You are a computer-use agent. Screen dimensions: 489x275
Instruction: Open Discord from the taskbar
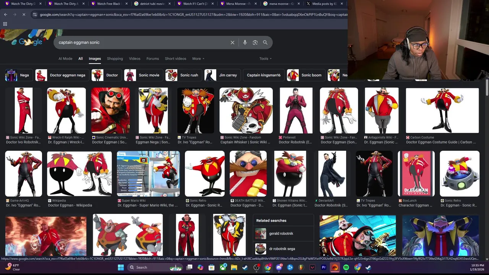tap(279, 267)
